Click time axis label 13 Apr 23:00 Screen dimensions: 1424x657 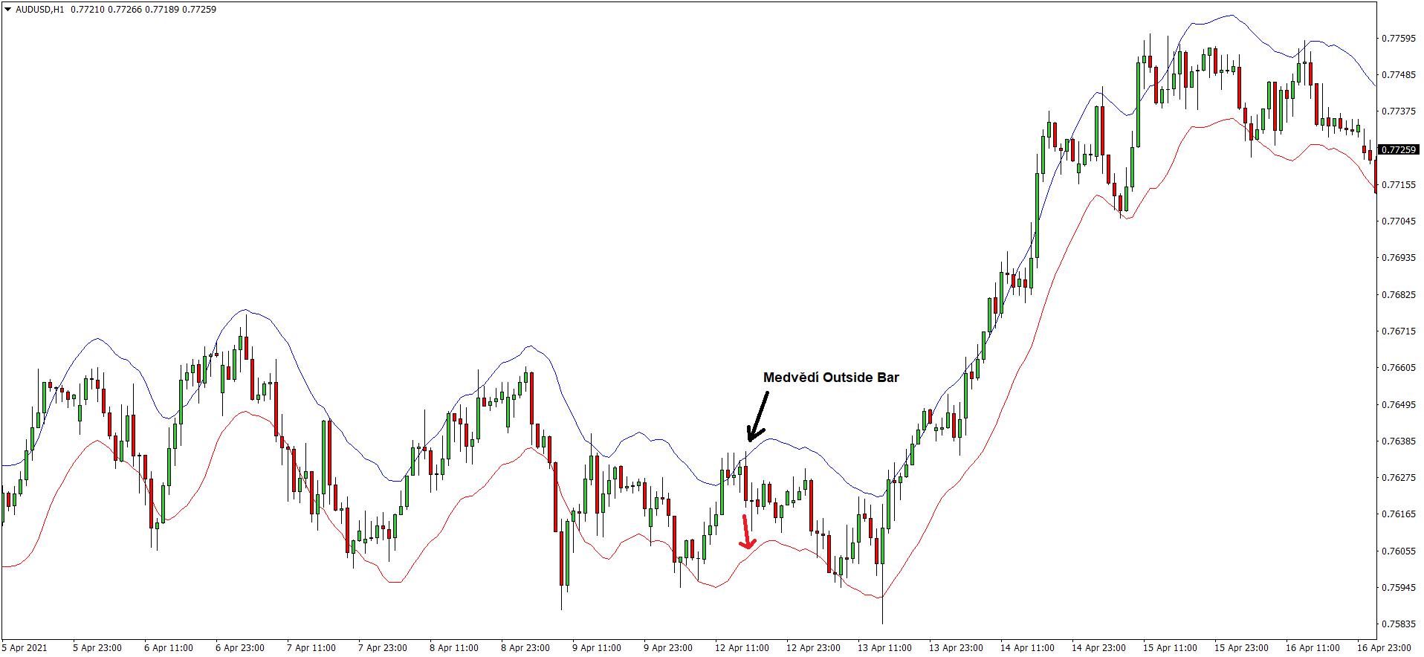[x=956, y=647]
